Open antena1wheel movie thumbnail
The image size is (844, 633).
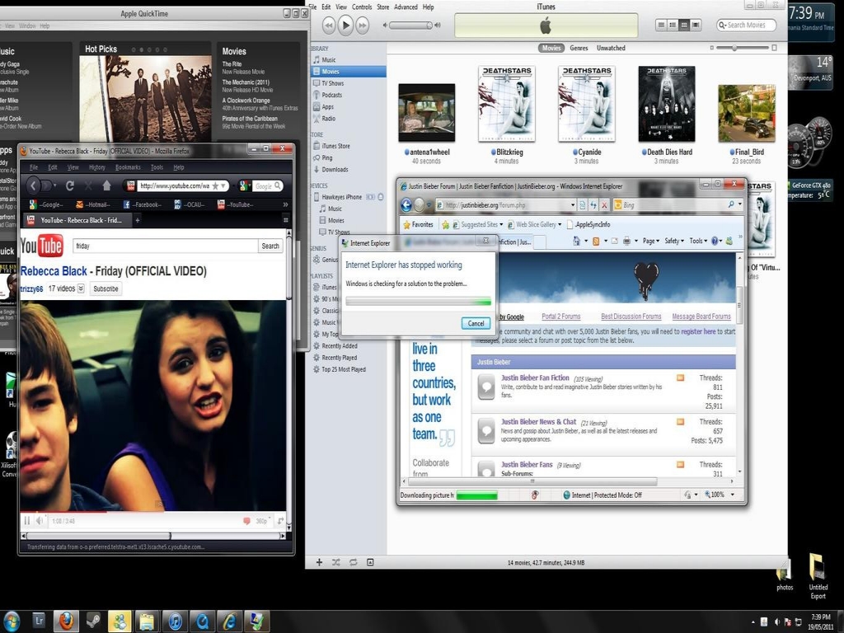tap(426, 112)
